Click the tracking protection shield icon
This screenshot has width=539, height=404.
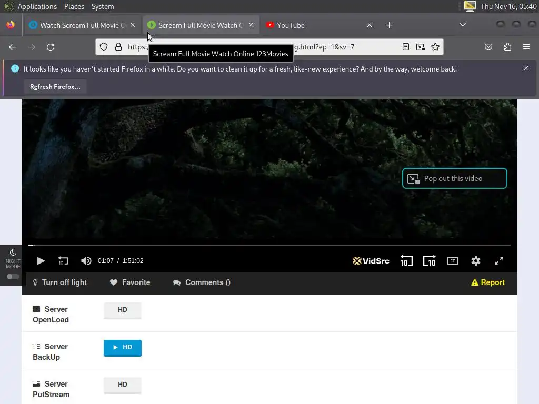click(x=104, y=47)
